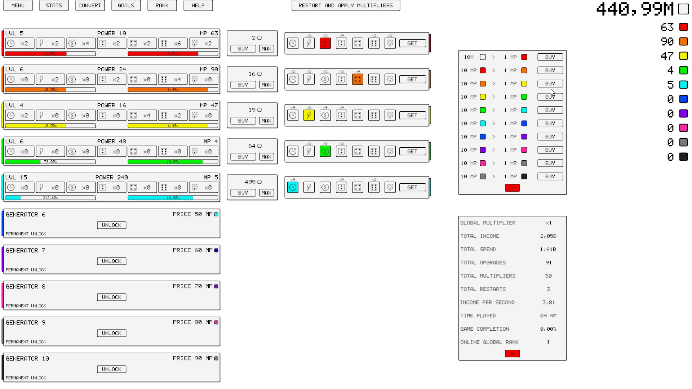
Task: Click the arrow in the 10M to 1 MP row
Action: 493,57
